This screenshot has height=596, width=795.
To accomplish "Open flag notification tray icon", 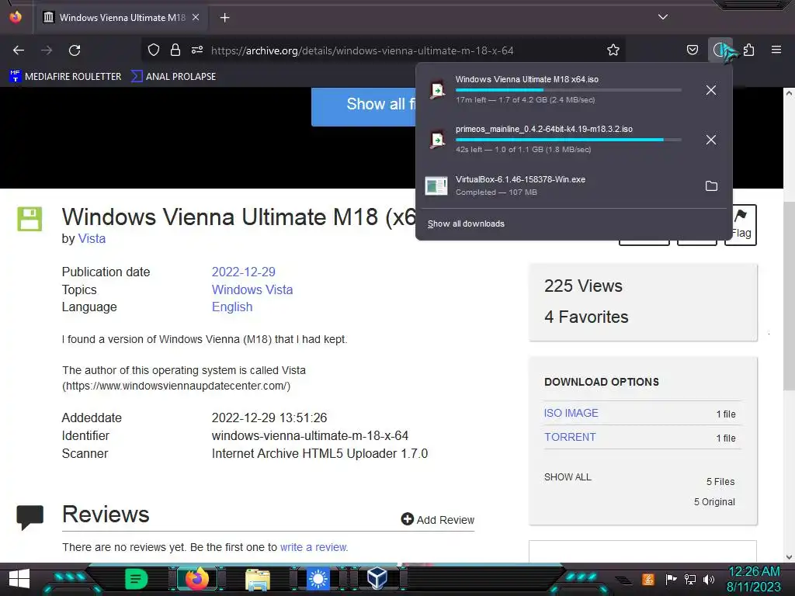I will pos(672,579).
